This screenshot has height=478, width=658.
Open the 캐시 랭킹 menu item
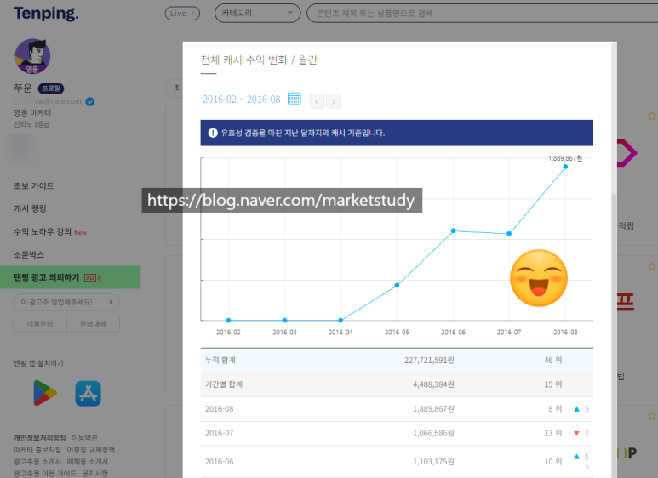point(30,208)
